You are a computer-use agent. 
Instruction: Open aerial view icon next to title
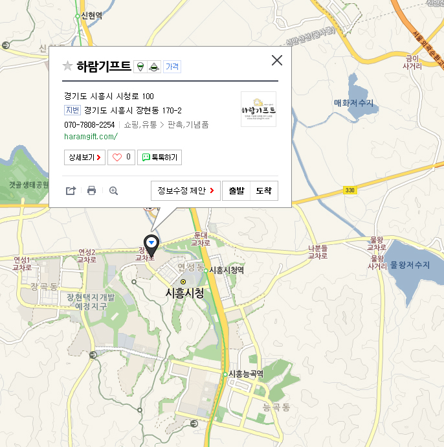pyautogui.click(x=154, y=67)
